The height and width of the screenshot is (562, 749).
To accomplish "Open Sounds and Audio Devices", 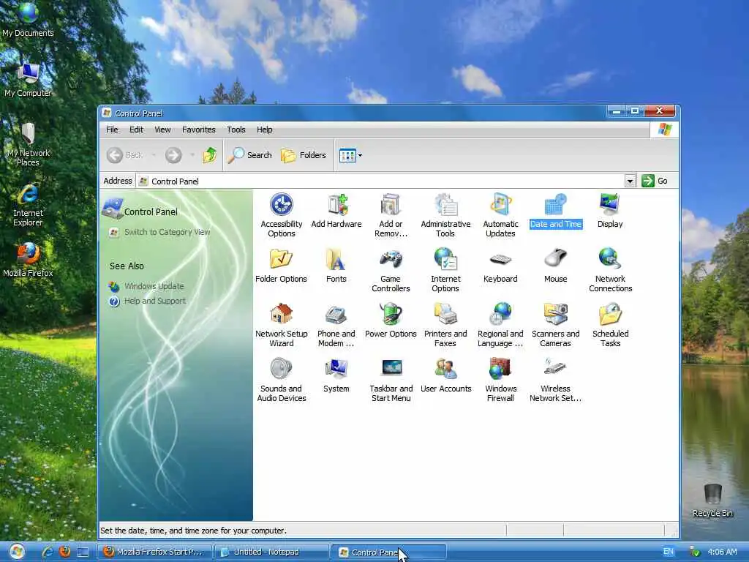I will pos(281,380).
